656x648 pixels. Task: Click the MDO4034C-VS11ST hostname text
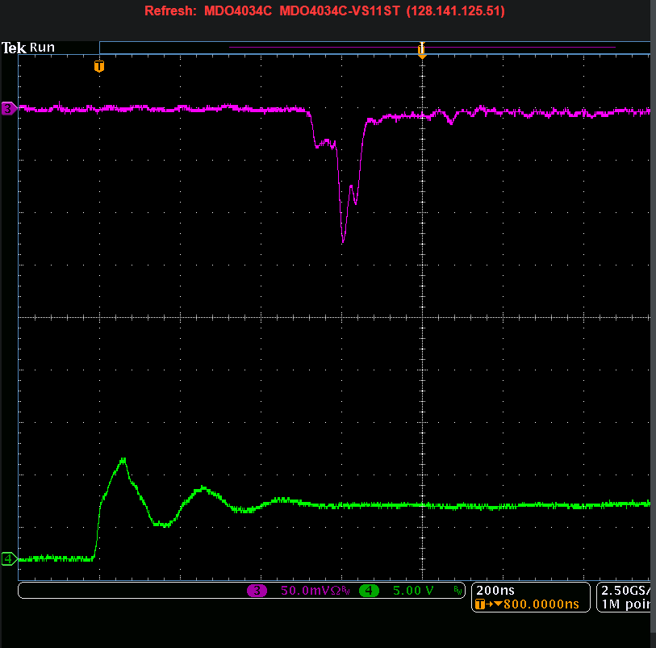pyautogui.click(x=340, y=11)
